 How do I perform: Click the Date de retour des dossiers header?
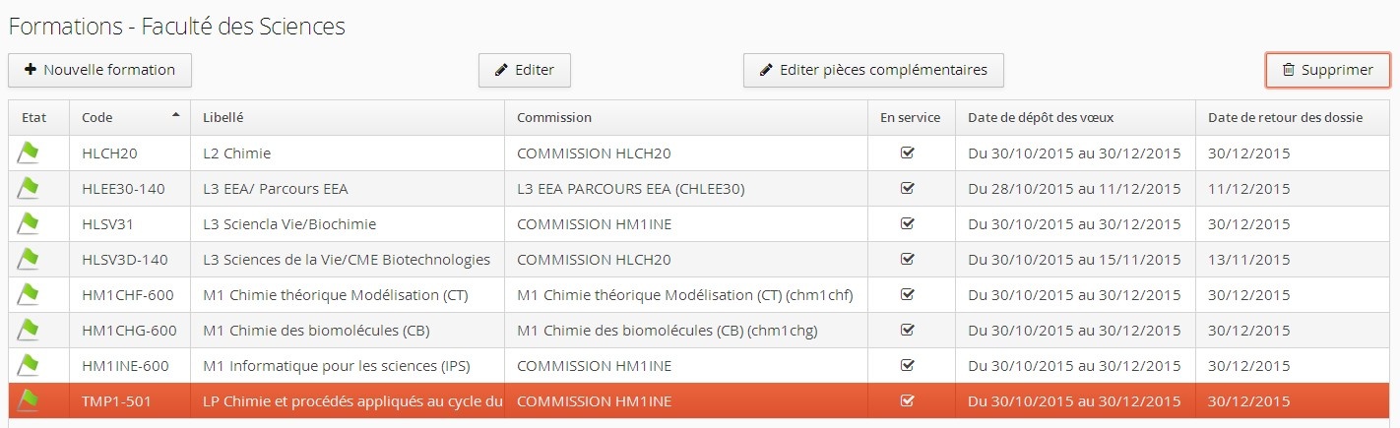click(x=1285, y=117)
